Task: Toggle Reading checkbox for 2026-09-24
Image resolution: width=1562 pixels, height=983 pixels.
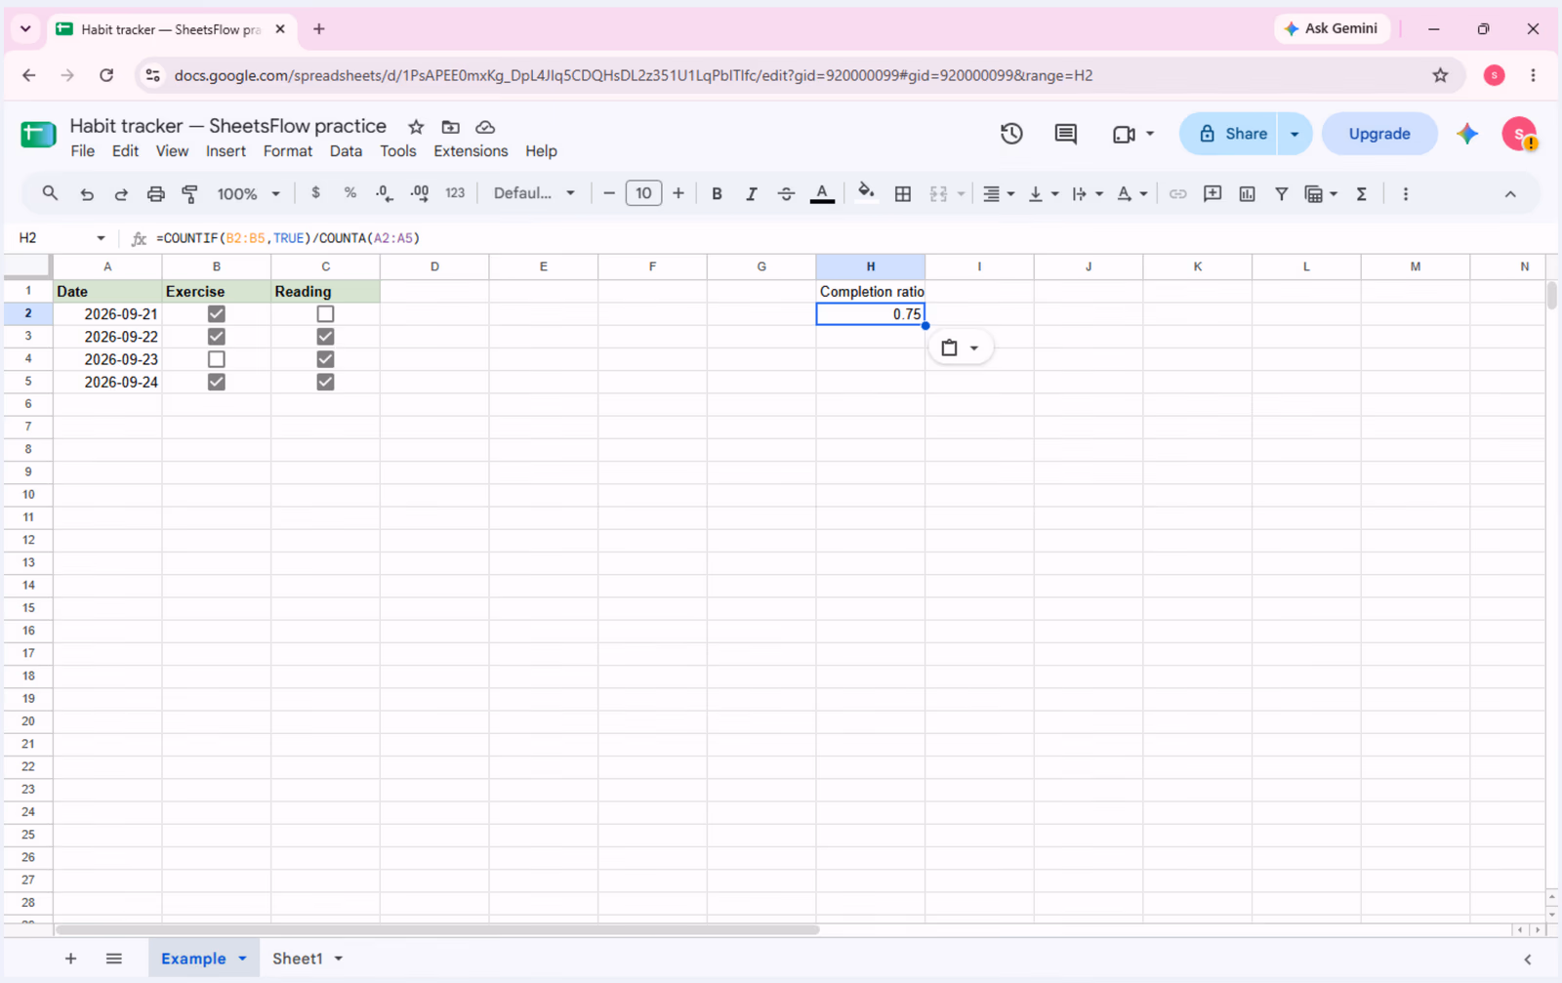Action: tap(325, 382)
